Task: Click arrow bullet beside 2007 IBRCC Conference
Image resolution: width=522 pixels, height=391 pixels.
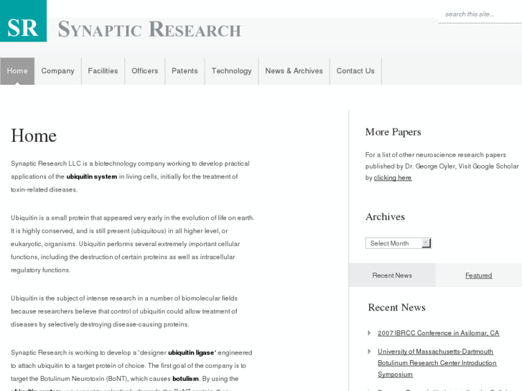Action: pyautogui.click(x=369, y=333)
